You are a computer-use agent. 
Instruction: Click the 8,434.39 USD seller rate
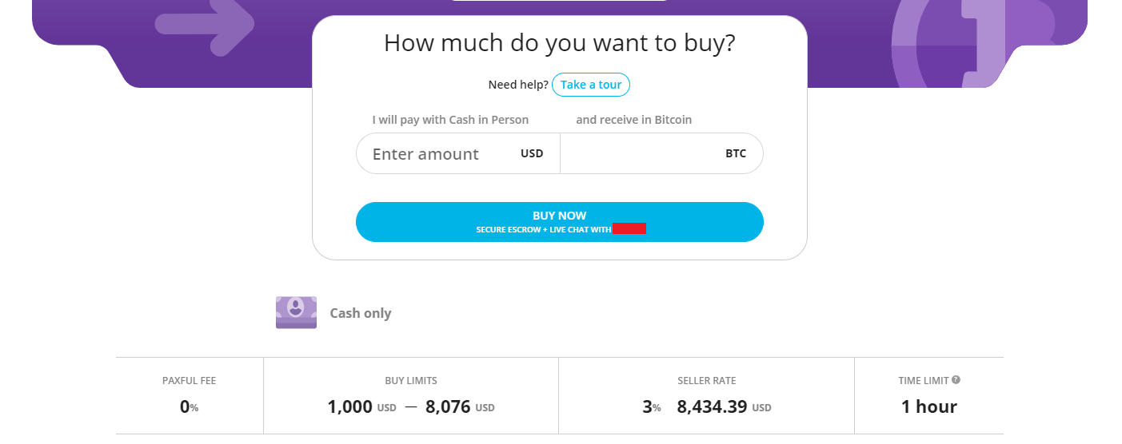(x=723, y=406)
